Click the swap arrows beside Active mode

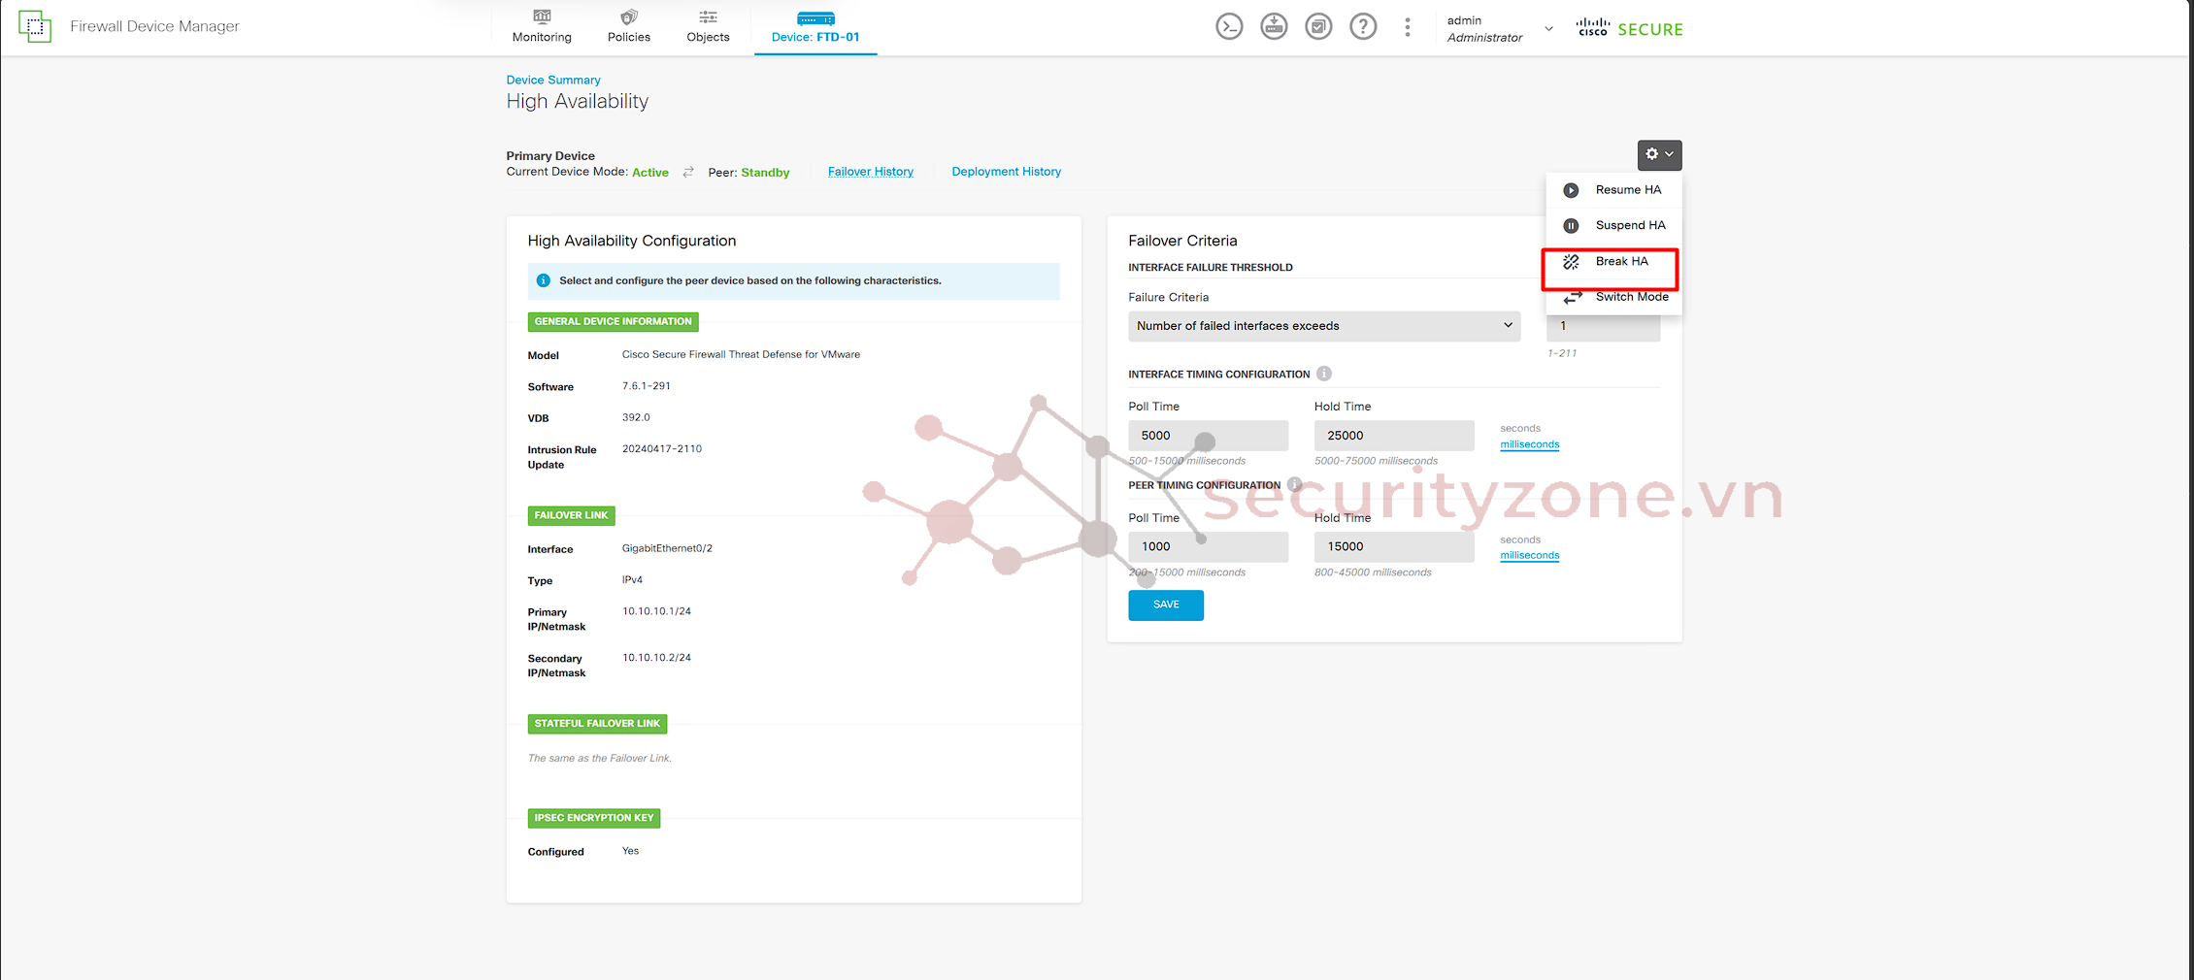(x=688, y=172)
